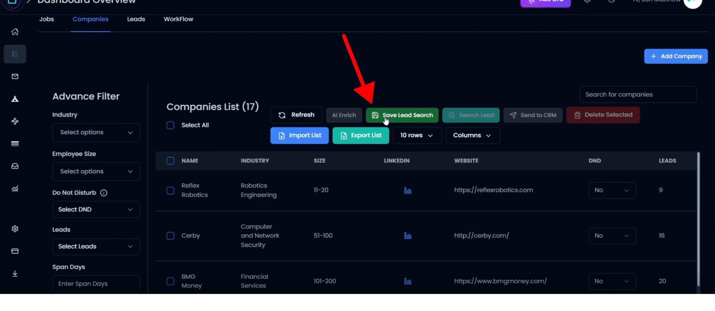
Task: Open the settings gear in sidebar
Action: (15, 229)
